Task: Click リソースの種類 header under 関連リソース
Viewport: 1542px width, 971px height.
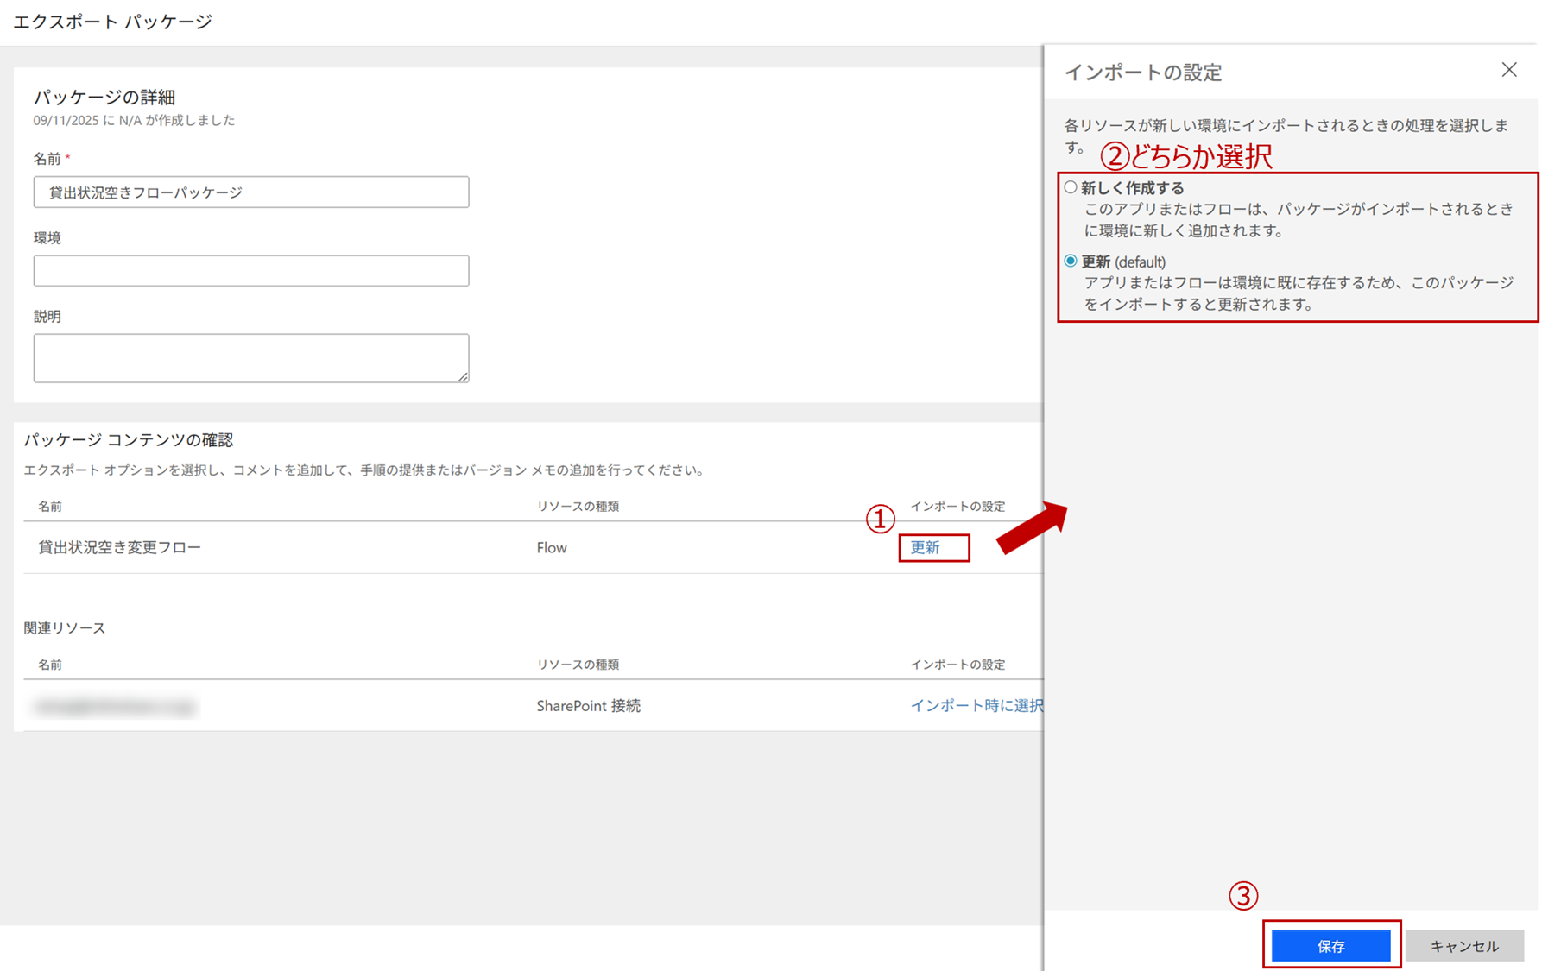Action: pos(578,665)
